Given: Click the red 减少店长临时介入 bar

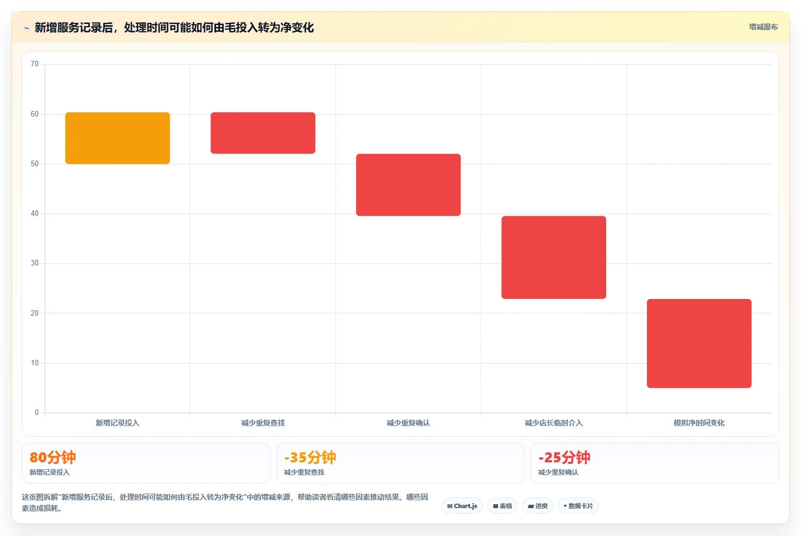Looking at the screenshot, I should click(x=554, y=257).
